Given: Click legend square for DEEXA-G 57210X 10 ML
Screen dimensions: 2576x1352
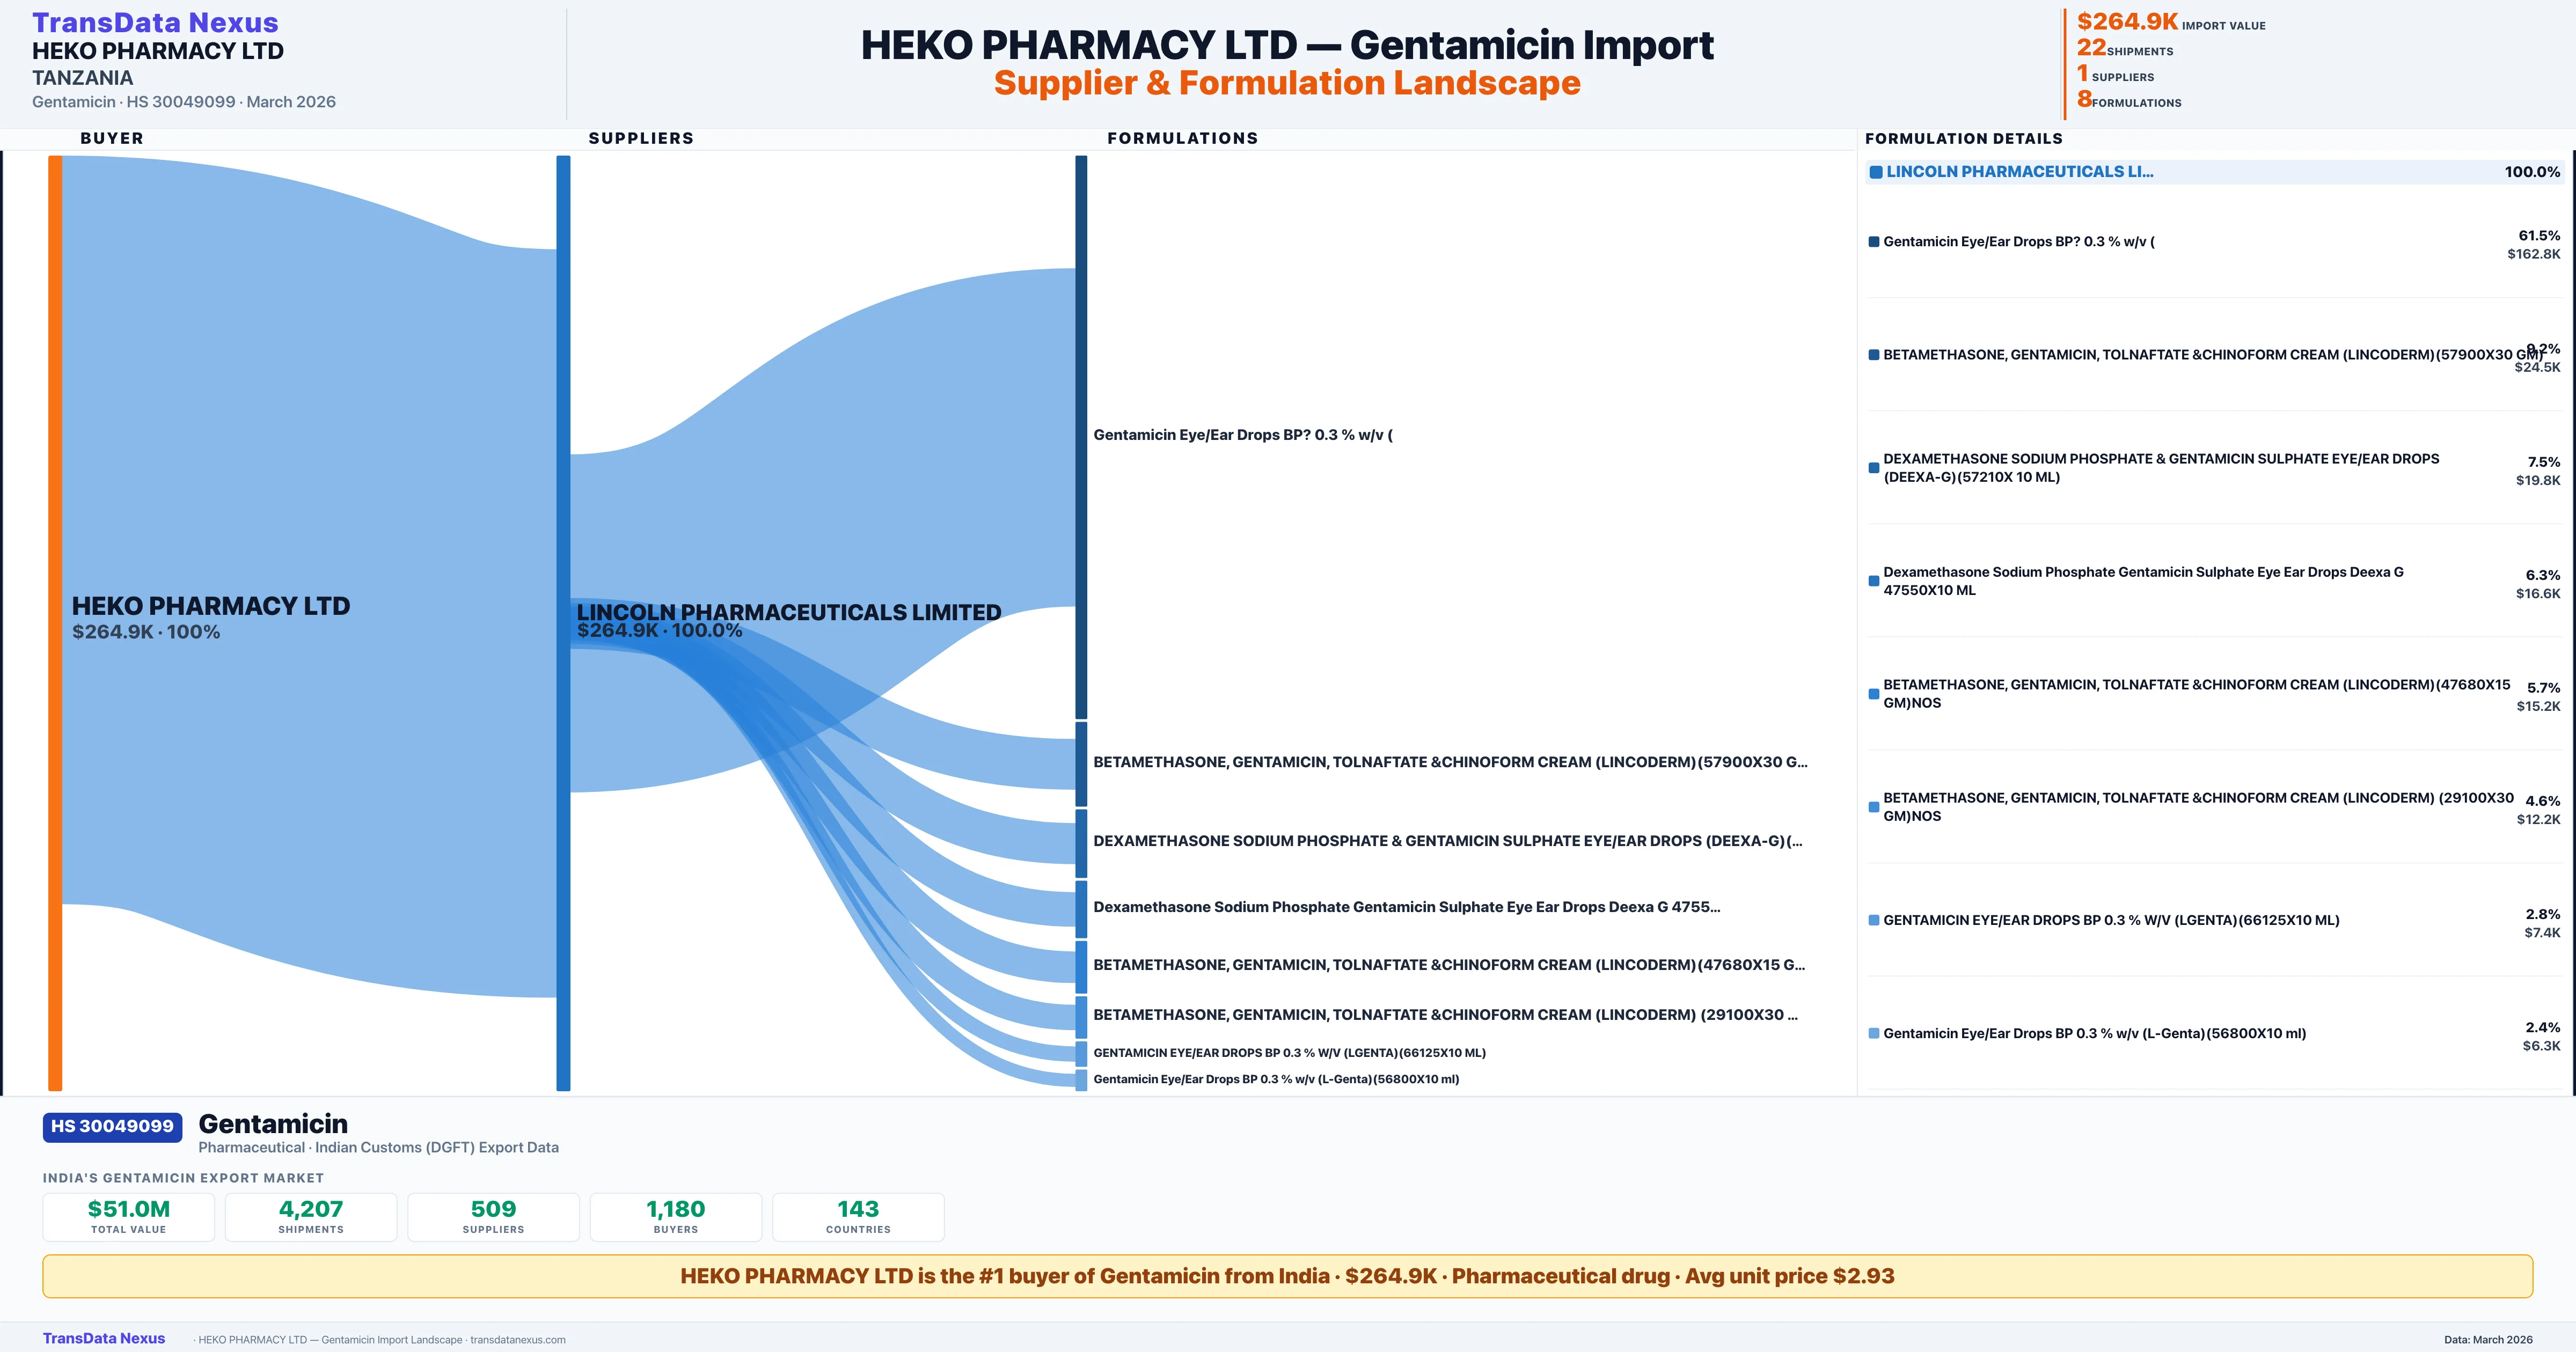Looking at the screenshot, I should [1874, 468].
